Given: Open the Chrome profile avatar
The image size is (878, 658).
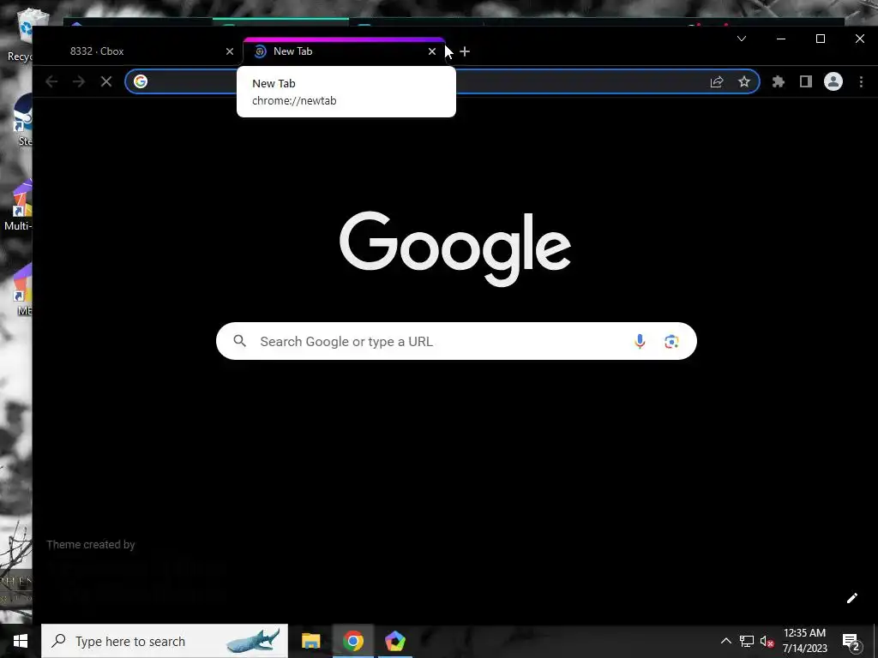Looking at the screenshot, I should click(833, 81).
